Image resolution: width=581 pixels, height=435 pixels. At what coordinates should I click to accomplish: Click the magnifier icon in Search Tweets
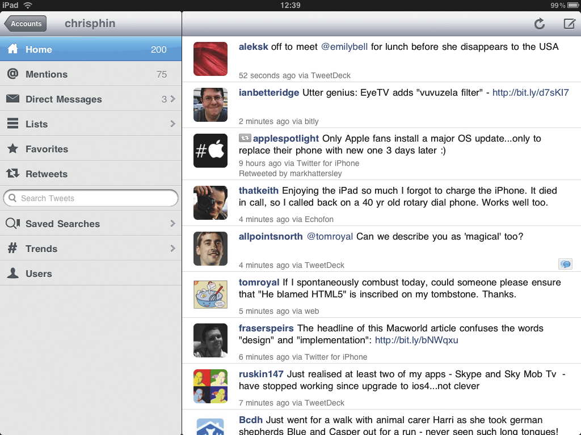tap(12, 198)
